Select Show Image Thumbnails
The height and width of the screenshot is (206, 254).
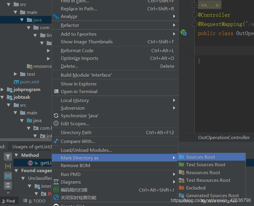(115, 42)
